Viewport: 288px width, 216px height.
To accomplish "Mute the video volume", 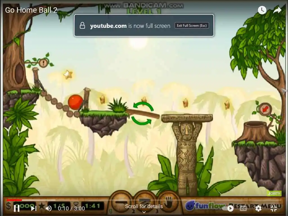I will (49, 208).
